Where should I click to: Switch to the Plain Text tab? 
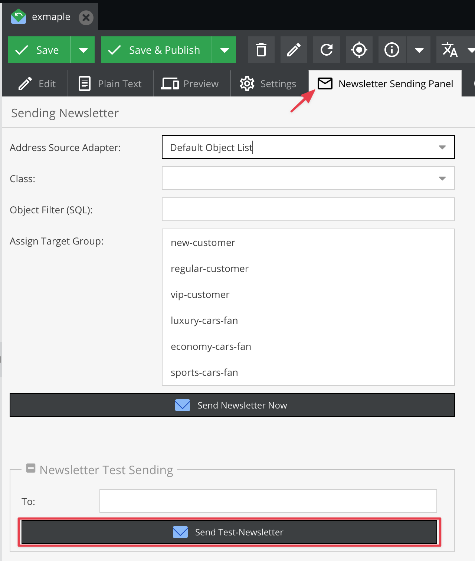click(x=111, y=84)
